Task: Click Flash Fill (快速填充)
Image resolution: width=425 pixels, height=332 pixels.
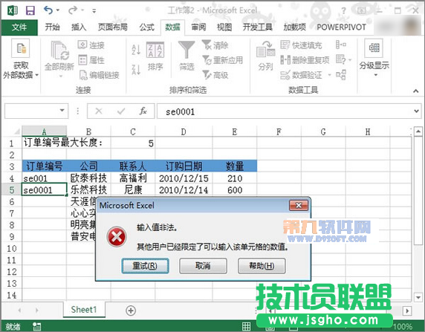Action: (301, 45)
